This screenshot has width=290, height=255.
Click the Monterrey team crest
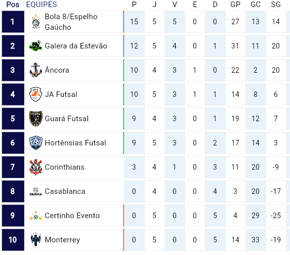36,240
